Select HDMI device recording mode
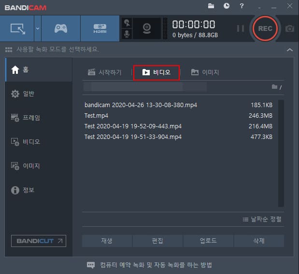This screenshot has width=299, height=274. click(x=100, y=28)
